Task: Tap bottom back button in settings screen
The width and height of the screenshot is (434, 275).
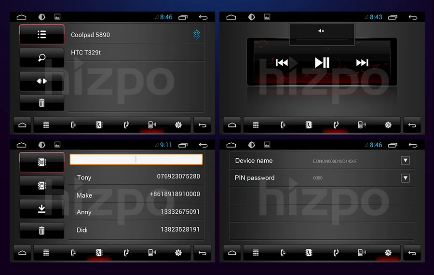Action: click(x=412, y=253)
